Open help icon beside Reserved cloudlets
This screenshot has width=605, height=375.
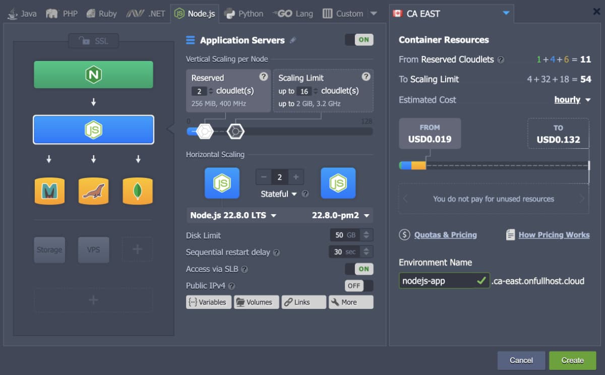click(263, 77)
